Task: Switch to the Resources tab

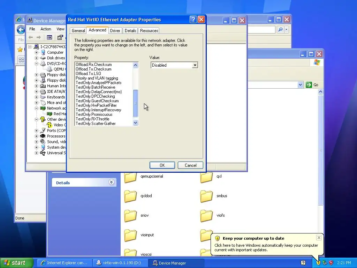Action: 149,31
